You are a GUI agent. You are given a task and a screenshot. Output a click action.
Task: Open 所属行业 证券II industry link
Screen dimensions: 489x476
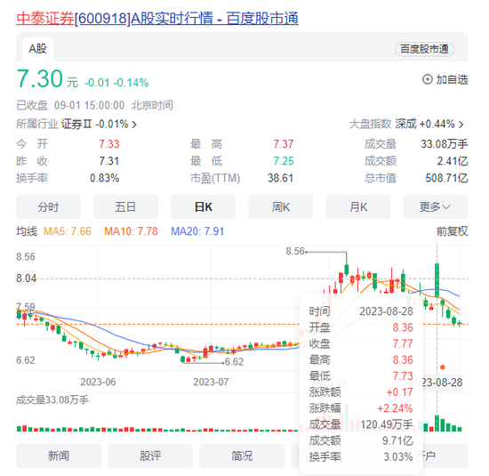click(x=76, y=125)
